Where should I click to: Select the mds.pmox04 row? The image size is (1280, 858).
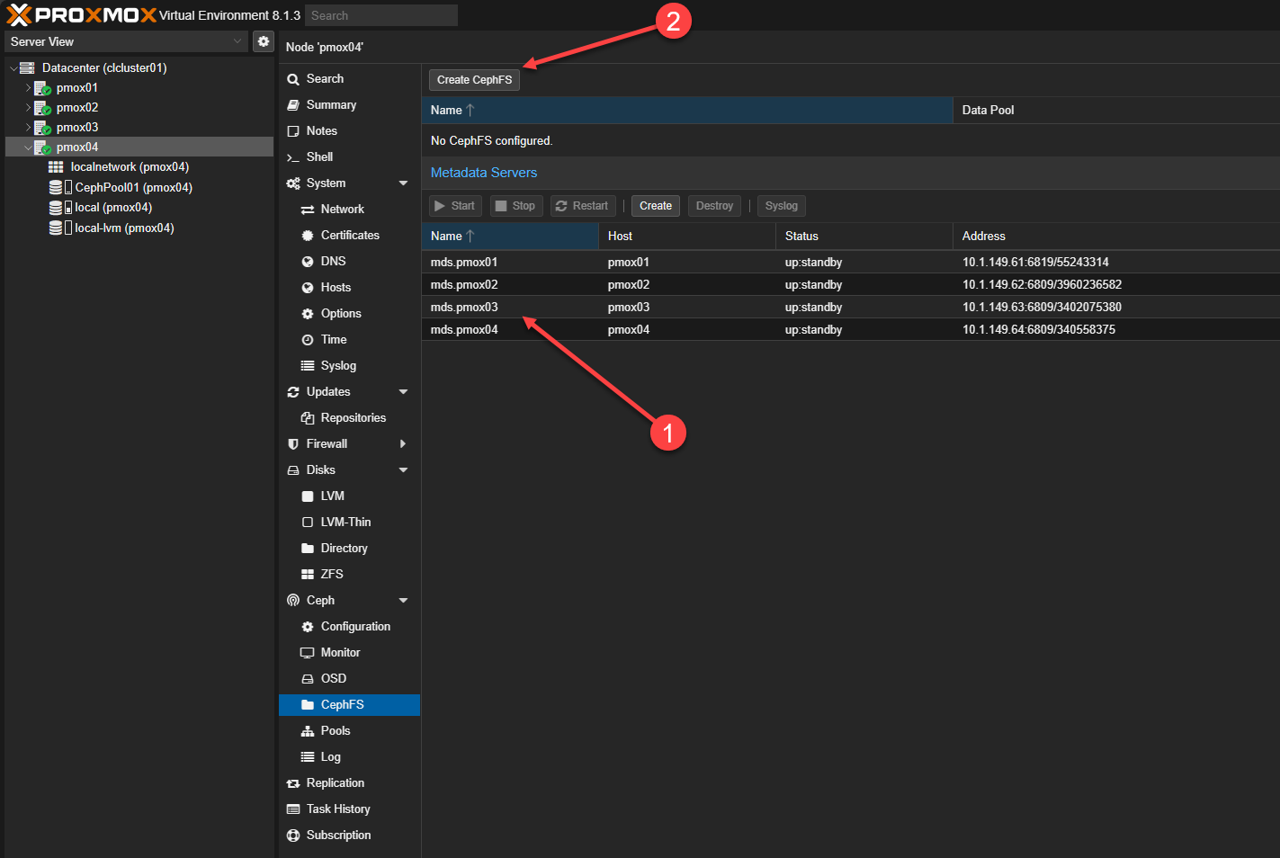coord(851,330)
